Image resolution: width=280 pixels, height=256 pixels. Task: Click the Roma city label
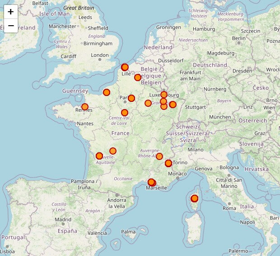coord(229,208)
